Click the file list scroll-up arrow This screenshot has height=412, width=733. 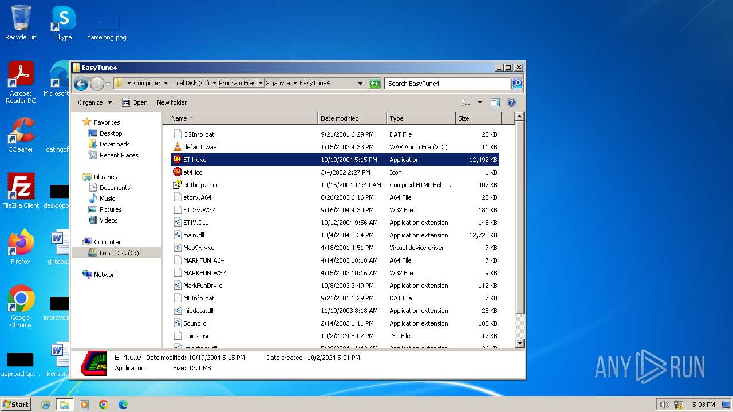click(519, 117)
